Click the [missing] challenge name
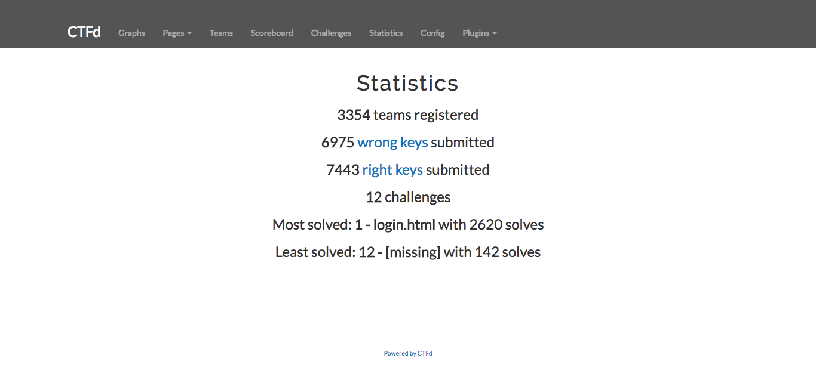This screenshot has height=374, width=816. [x=413, y=252]
